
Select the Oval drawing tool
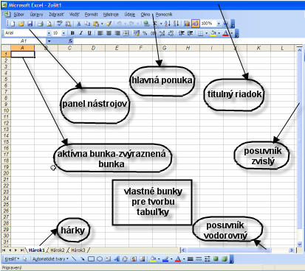pyautogui.click(x=100, y=258)
